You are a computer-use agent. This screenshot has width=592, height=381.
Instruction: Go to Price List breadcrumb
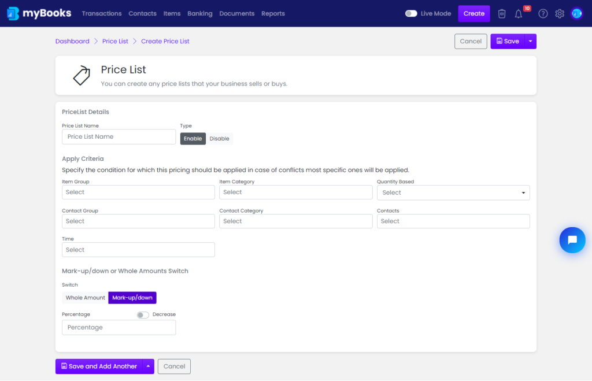coord(115,41)
